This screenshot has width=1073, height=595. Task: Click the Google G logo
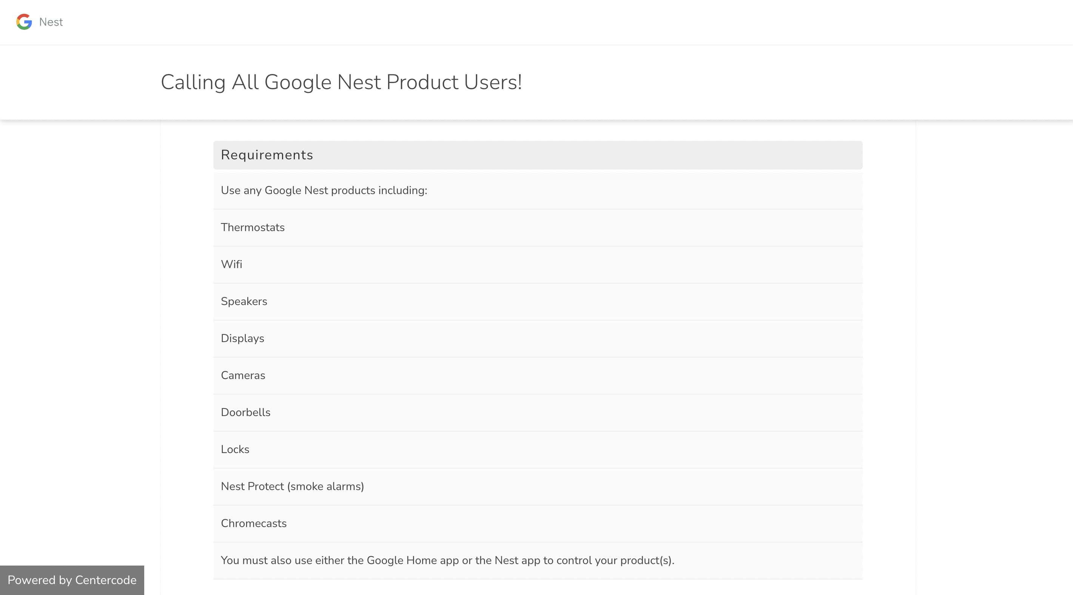point(24,22)
